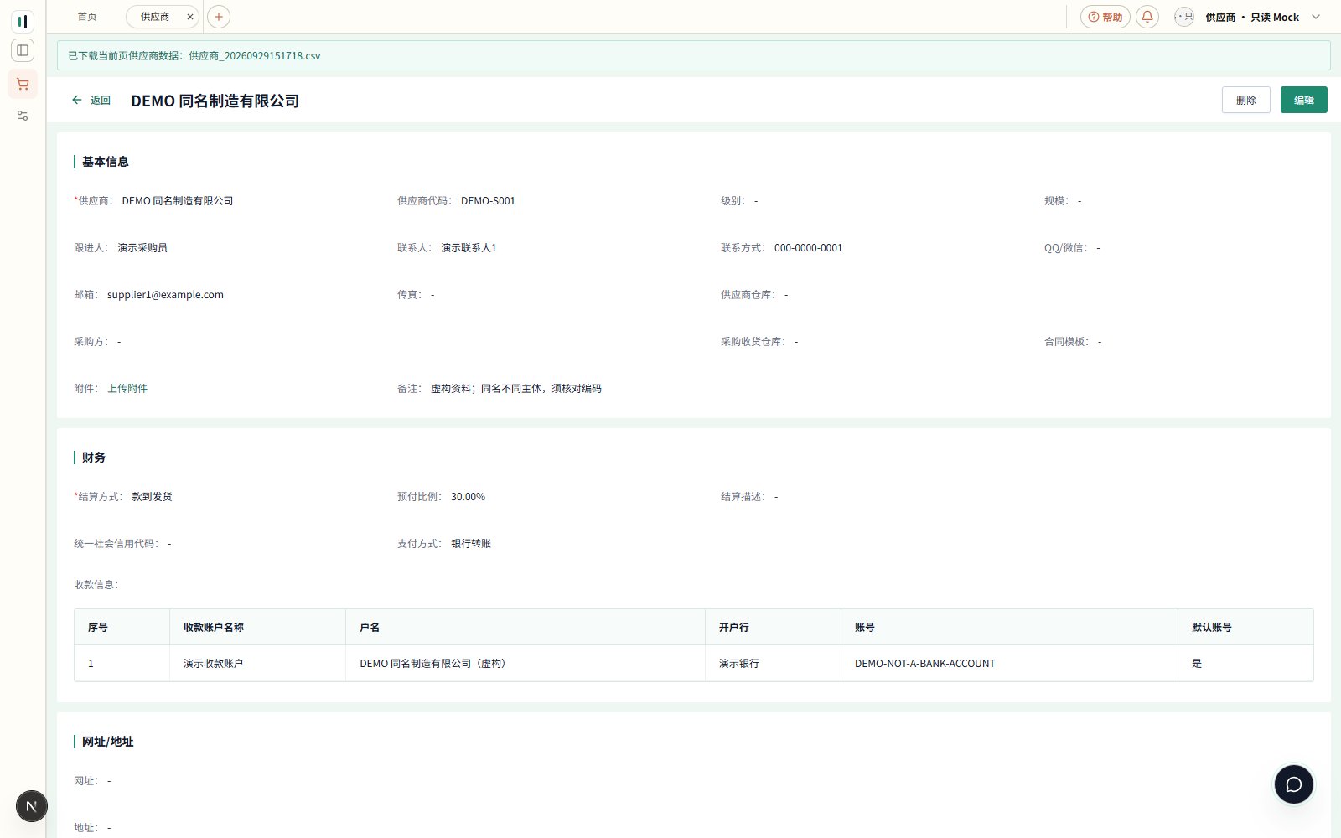Screen dimensions: 1341x838
Task: Click the round N badge at bottom left
Action: tap(32, 806)
